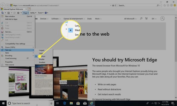Image resolution: width=177 pixels, height=106 pixels.
Task: Select Smaller text size
Action: tap(44, 59)
